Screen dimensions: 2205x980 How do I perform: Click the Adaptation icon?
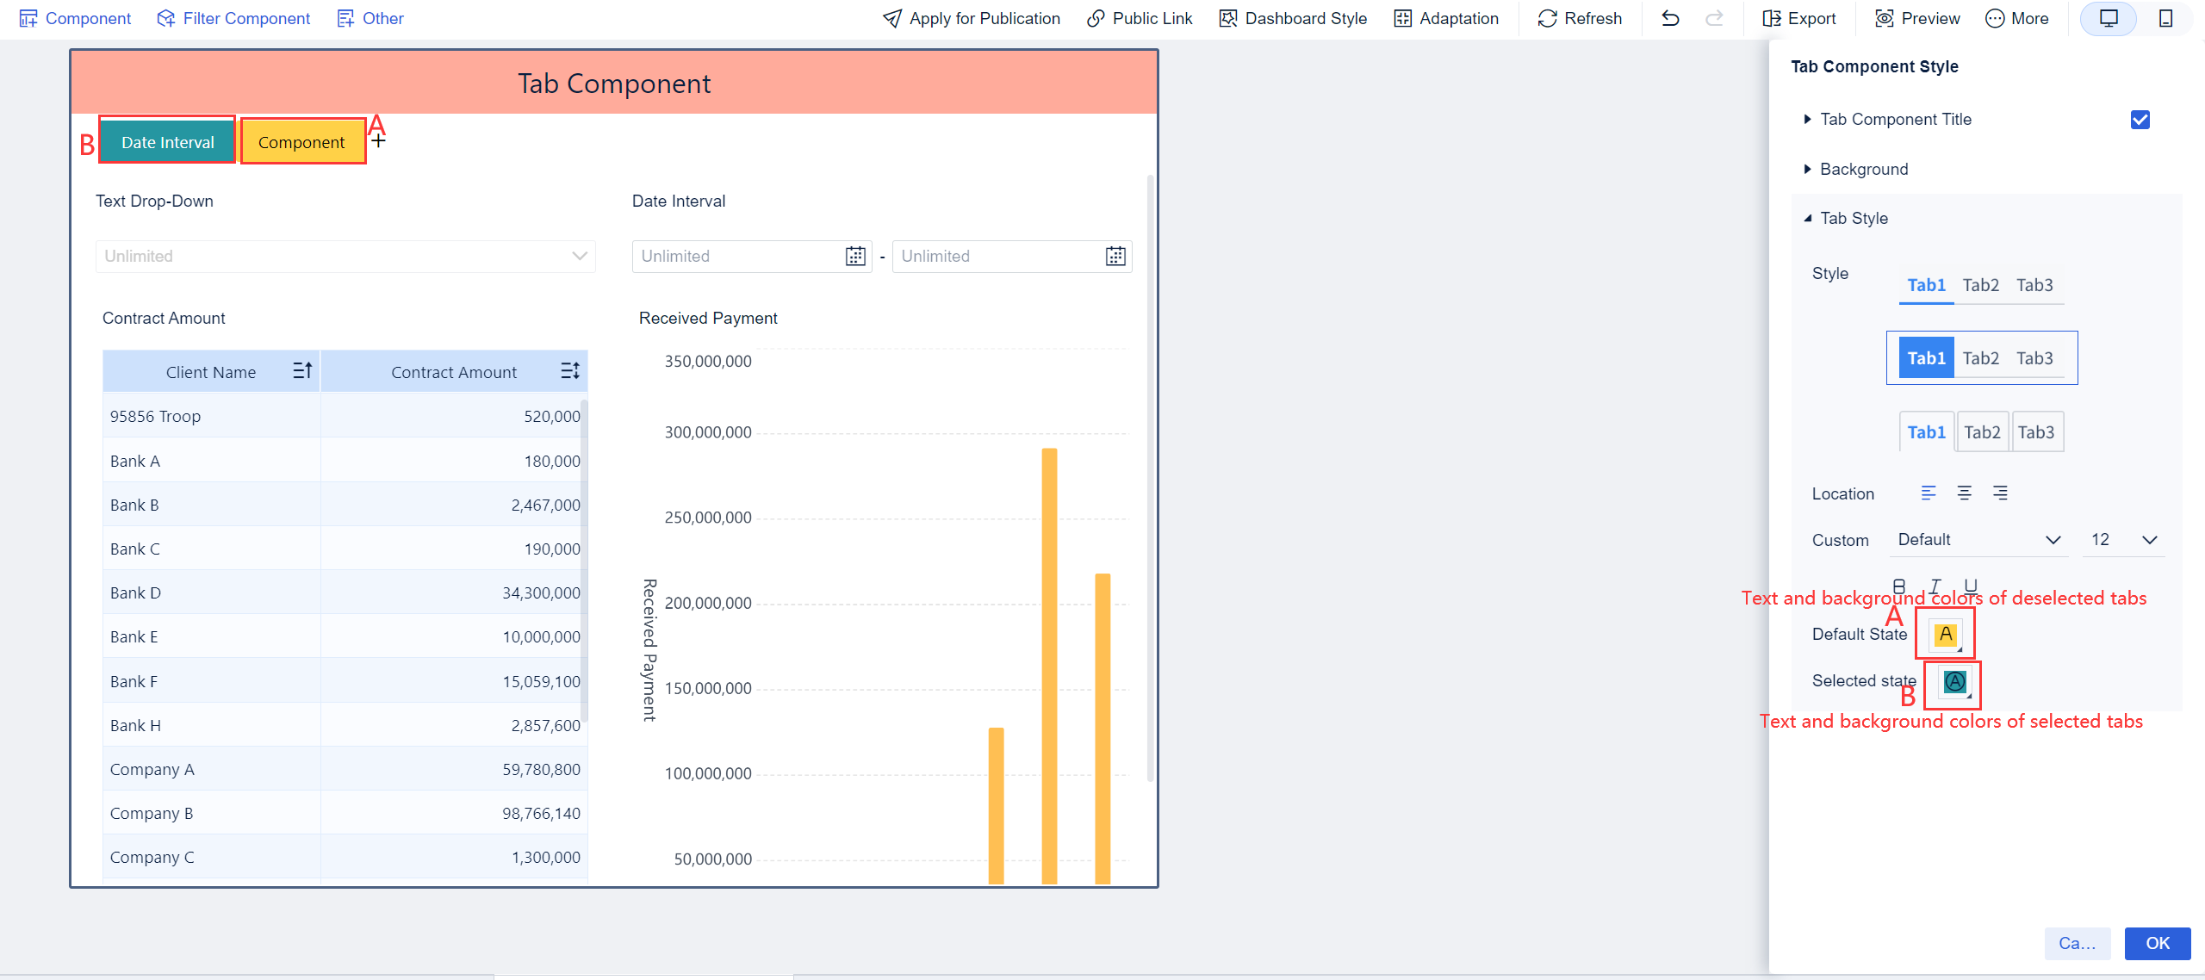[x=1401, y=18]
